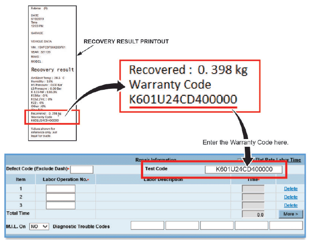Open the M.I.L. On dropdown
Screen dimensions: 312x244
coord(39,227)
